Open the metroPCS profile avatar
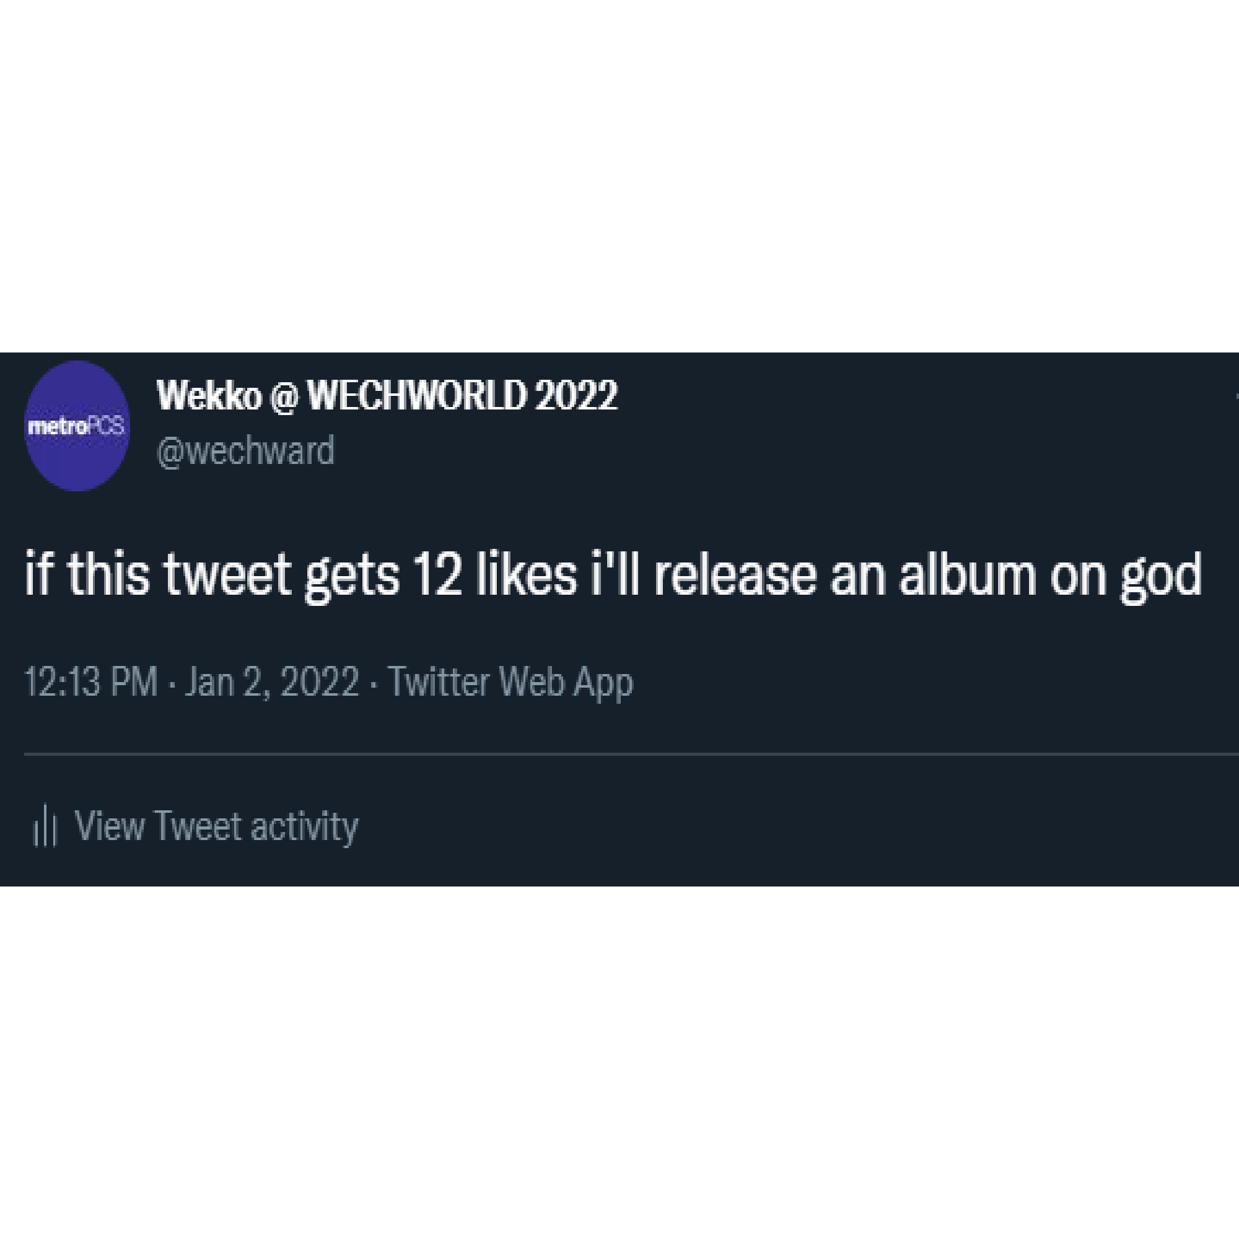 coord(77,426)
